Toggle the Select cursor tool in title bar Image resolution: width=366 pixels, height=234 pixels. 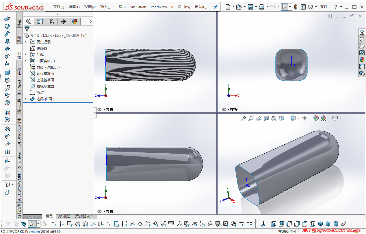[x=284, y=7]
